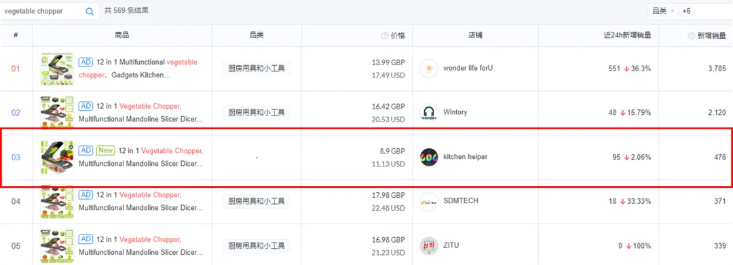Sort by 近24h新增销量 column header

click(x=626, y=35)
